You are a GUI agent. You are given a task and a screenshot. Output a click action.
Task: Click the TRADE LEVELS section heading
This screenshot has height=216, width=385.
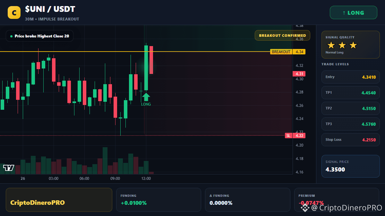(x=335, y=64)
